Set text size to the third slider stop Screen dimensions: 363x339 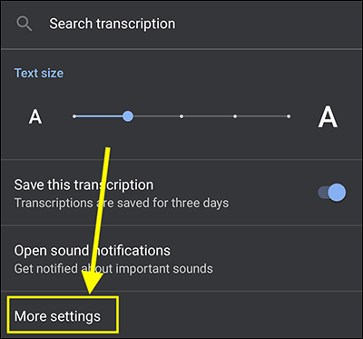(181, 116)
